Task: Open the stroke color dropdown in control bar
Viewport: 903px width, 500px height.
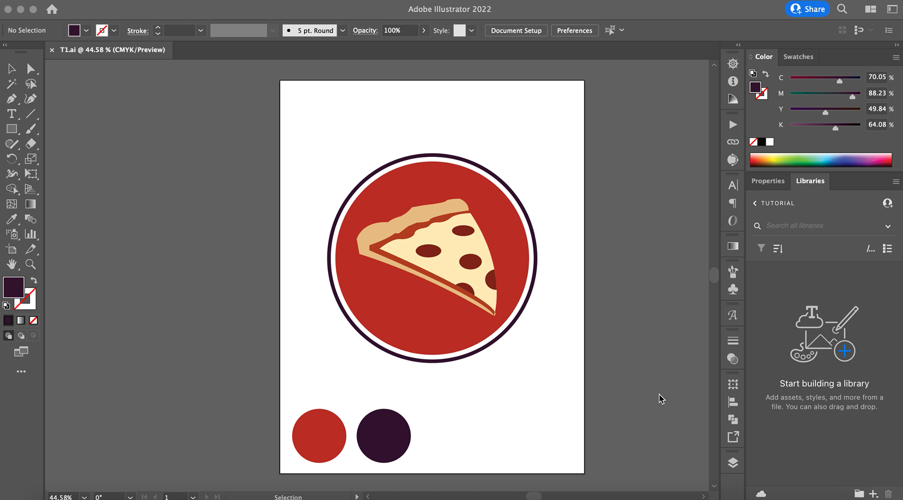Action: (114, 31)
